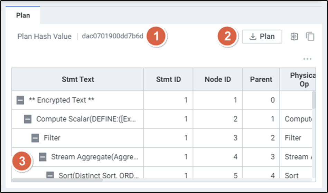This screenshot has width=328, height=193.
Task: Click the table's horizontal scrollbar
Action: coord(58,180)
